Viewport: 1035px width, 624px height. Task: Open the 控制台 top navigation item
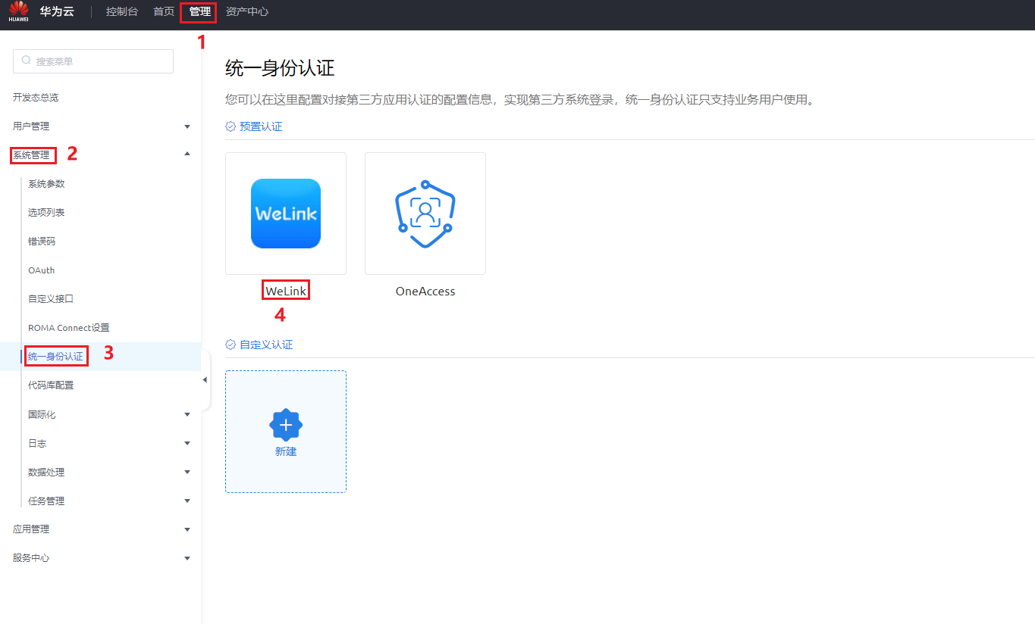tap(122, 12)
